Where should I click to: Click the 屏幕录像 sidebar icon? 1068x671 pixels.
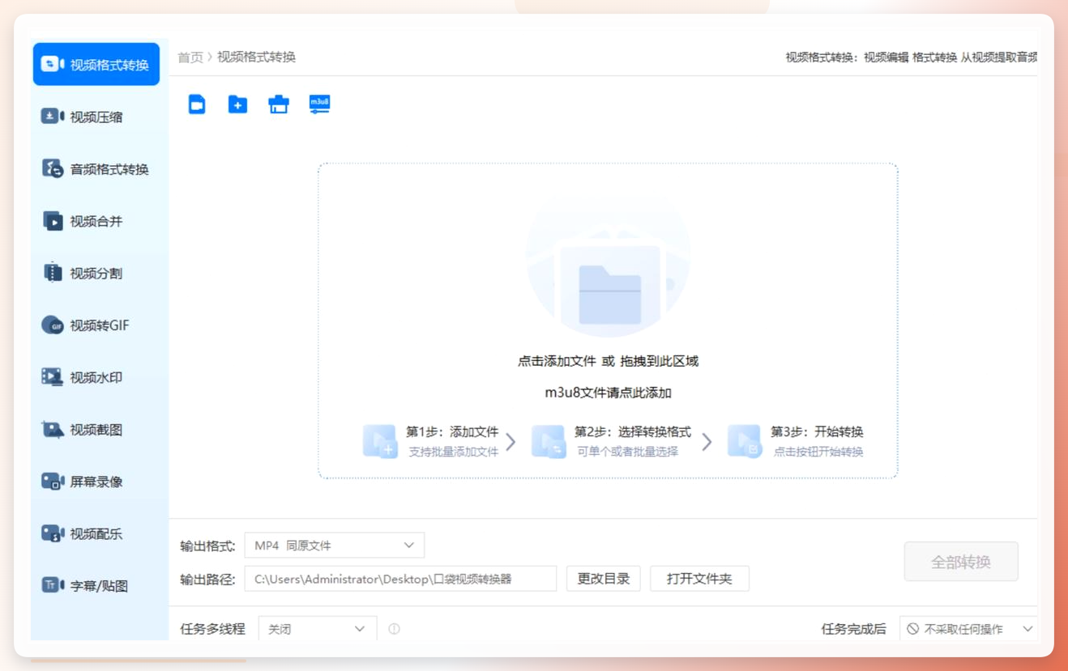click(53, 482)
